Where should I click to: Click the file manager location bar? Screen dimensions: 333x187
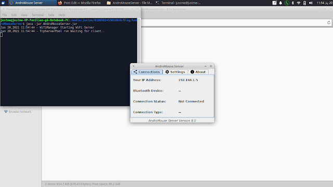click(x=233, y=23)
